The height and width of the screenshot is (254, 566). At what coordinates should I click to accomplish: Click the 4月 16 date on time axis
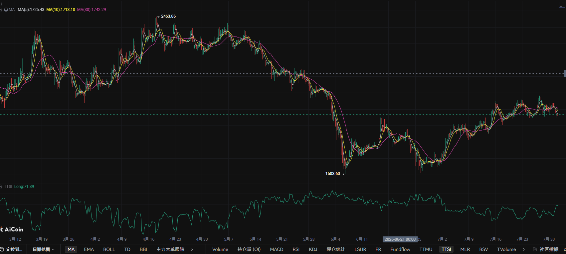click(148, 239)
